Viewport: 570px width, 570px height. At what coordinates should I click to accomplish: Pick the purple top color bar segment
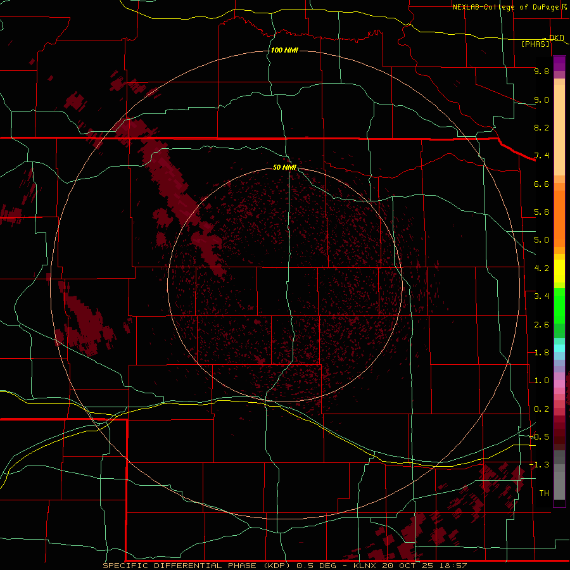(x=559, y=63)
